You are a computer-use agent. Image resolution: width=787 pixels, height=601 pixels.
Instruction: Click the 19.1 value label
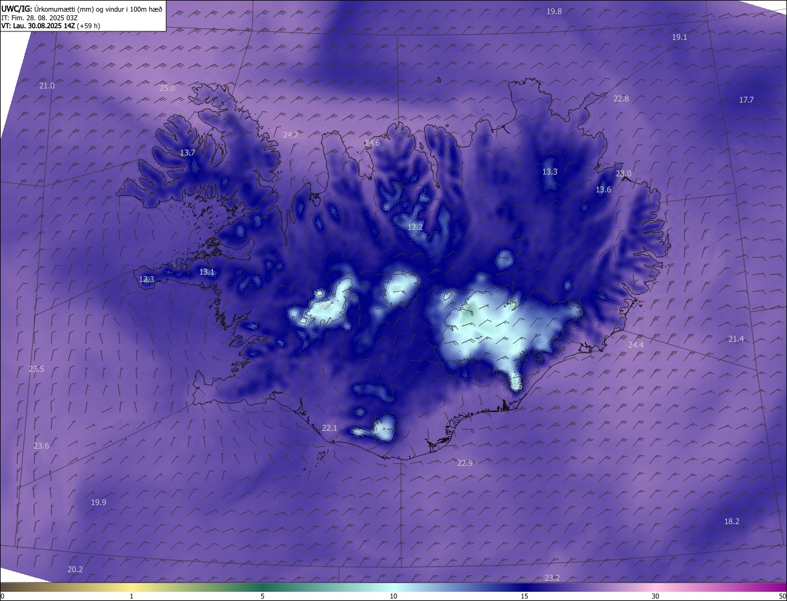point(679,37)
